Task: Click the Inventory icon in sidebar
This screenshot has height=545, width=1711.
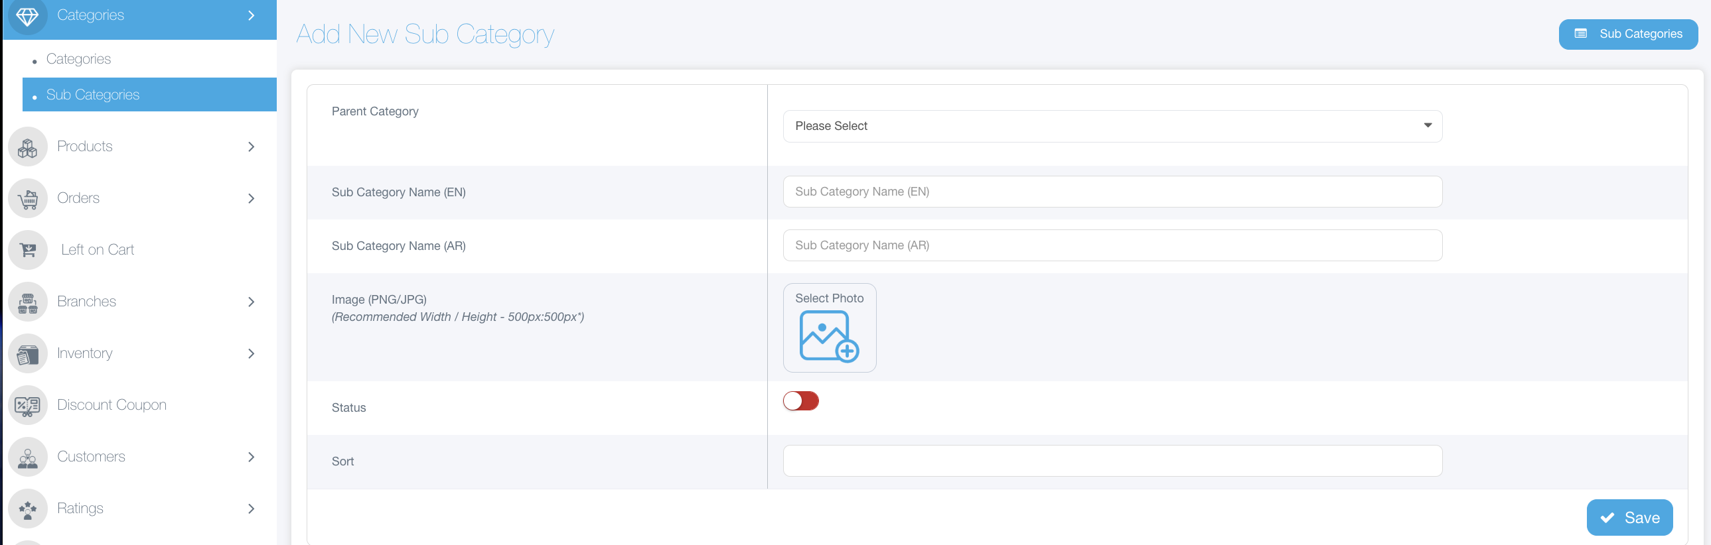Action: (x=27, y=354)
